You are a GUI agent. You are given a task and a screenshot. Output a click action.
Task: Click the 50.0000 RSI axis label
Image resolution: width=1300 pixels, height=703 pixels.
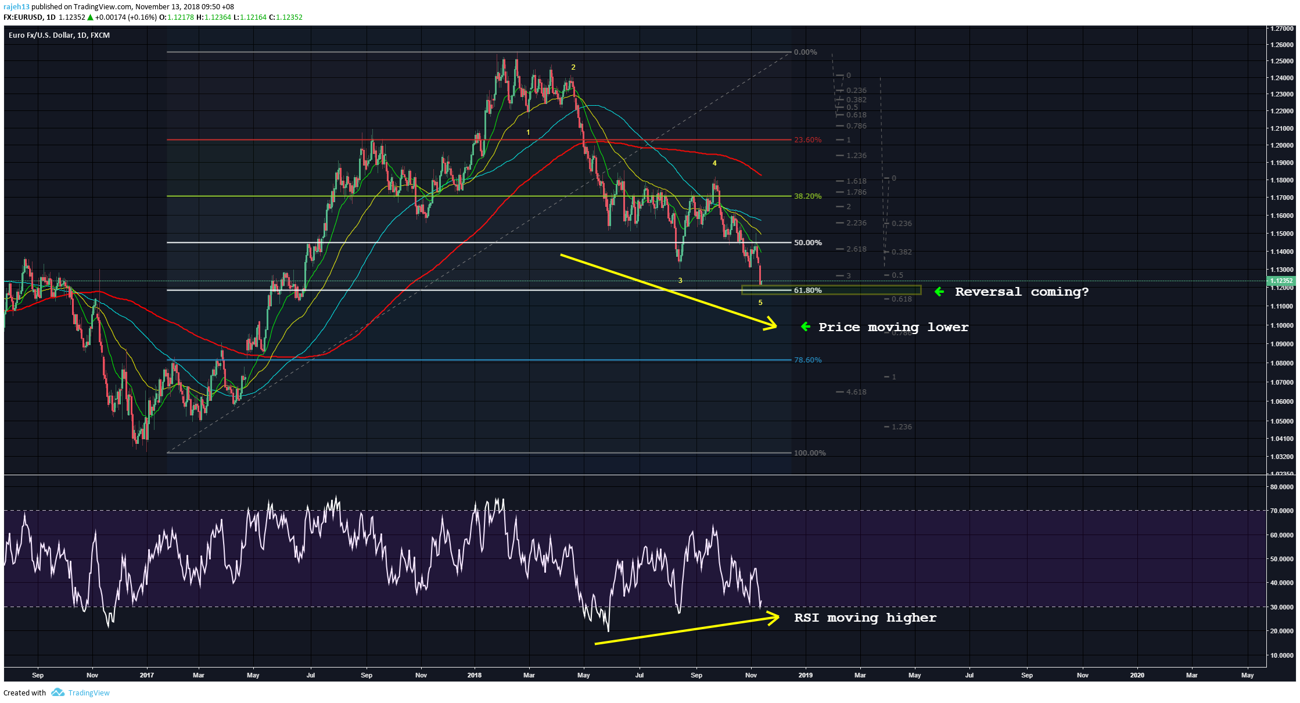point(1281,559)
